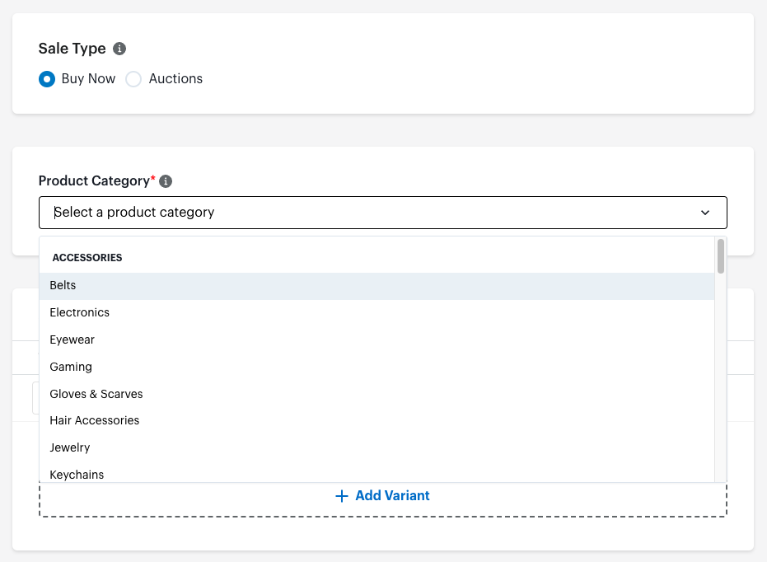Click the ACCESSORIES section header

87,257
